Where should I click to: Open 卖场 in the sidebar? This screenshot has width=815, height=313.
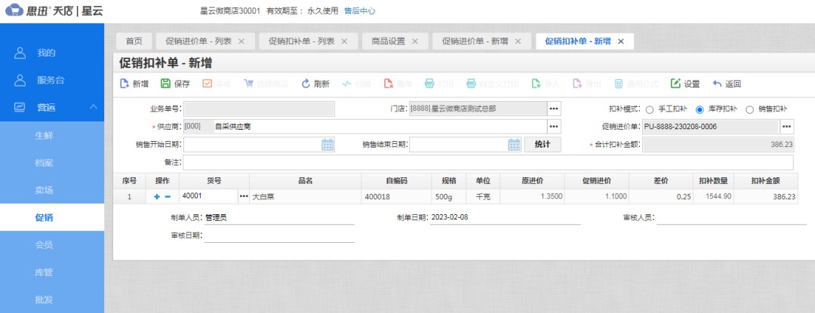click(x=52, y=190)
